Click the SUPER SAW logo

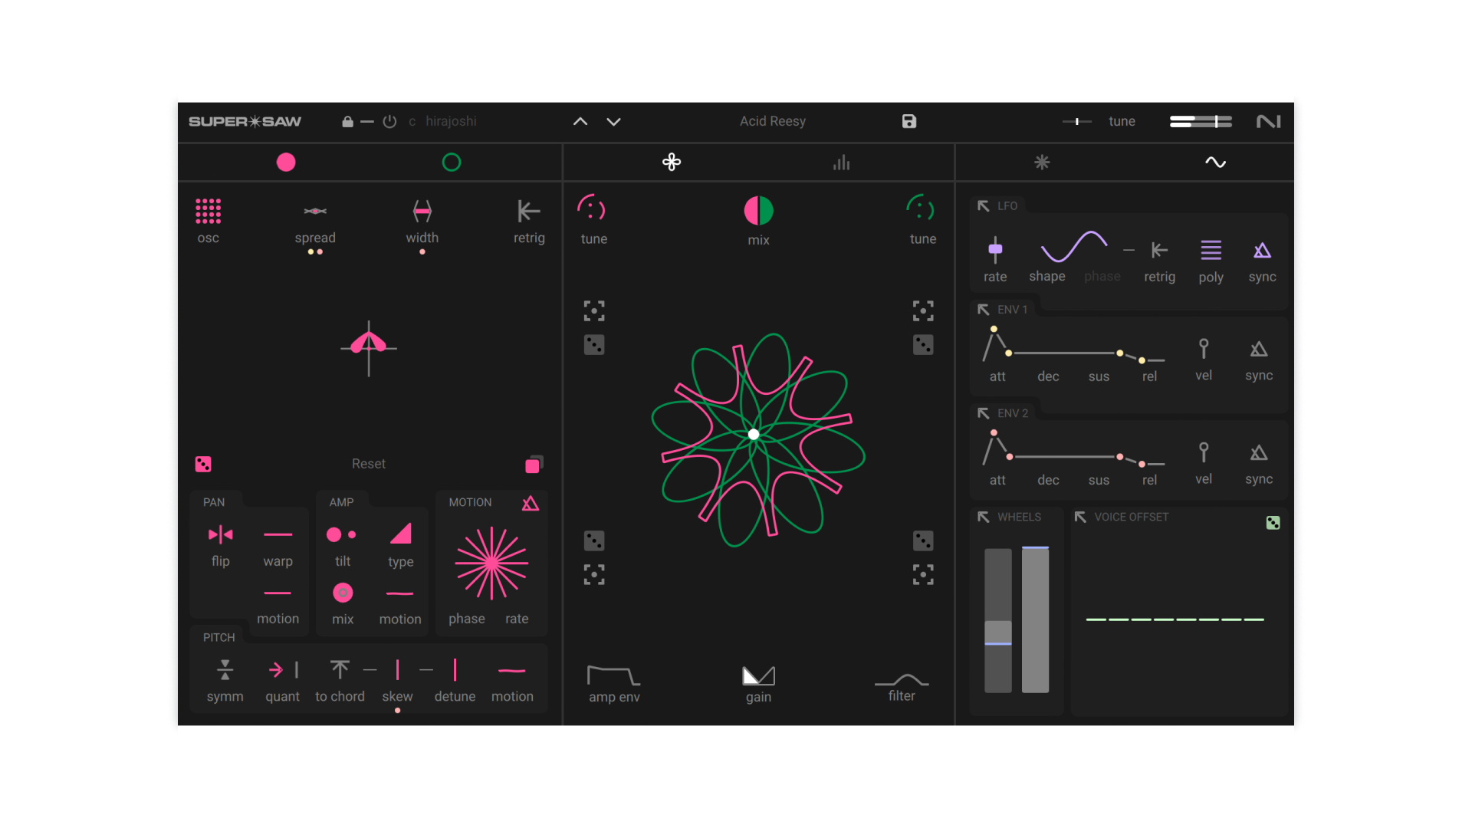245,121
